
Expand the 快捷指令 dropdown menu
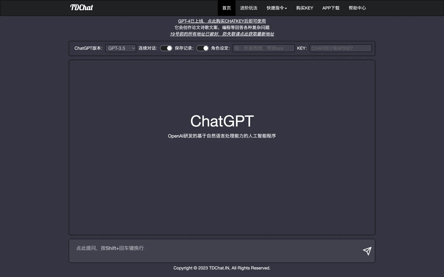tap(277, 8)
